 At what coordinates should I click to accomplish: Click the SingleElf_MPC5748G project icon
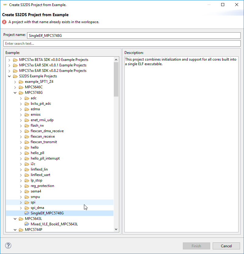pyautogui.click(x=27, y=213)
